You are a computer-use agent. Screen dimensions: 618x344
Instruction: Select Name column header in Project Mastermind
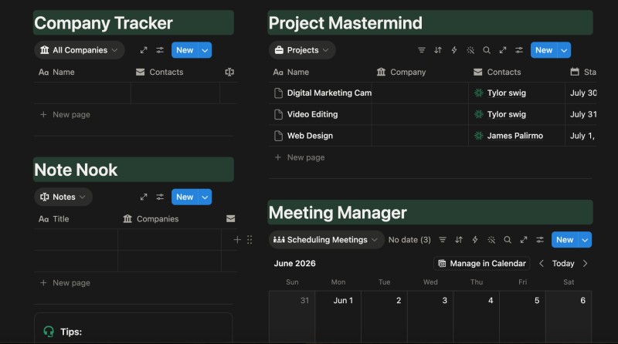(291, 72)
